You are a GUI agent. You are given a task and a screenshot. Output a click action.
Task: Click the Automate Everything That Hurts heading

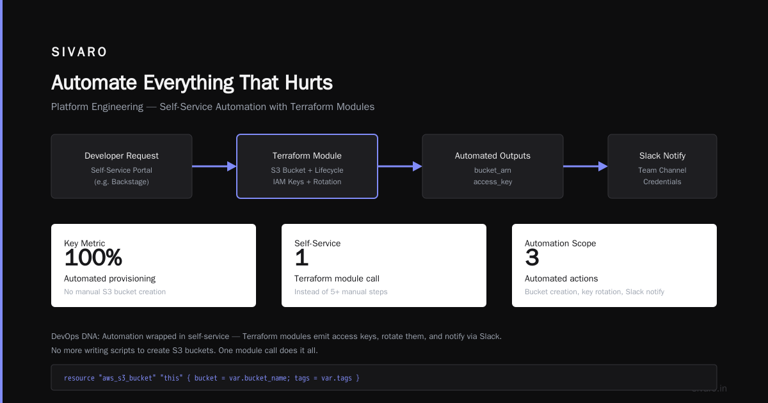coord(192,83)
